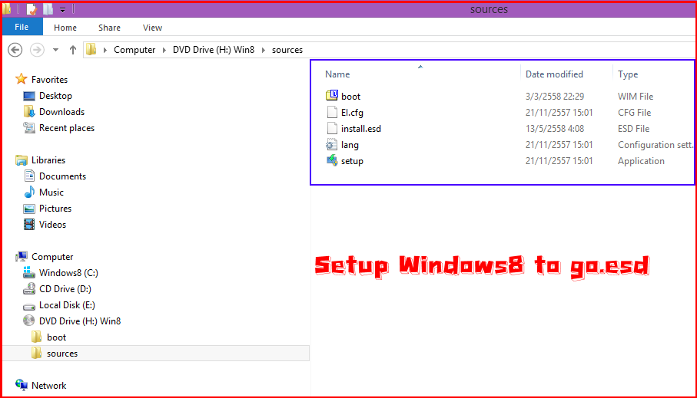Open the recent locations dropdown arrow

(x=55, y=50)
